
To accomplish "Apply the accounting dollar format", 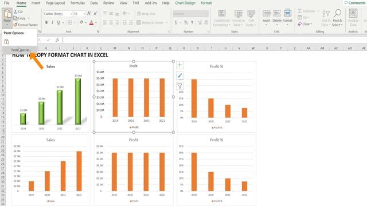I will click(x=176, y=23).
